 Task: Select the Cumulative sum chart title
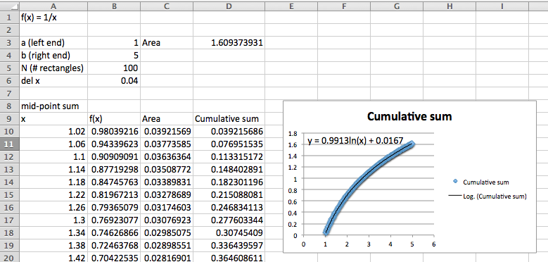click(409, 116)
